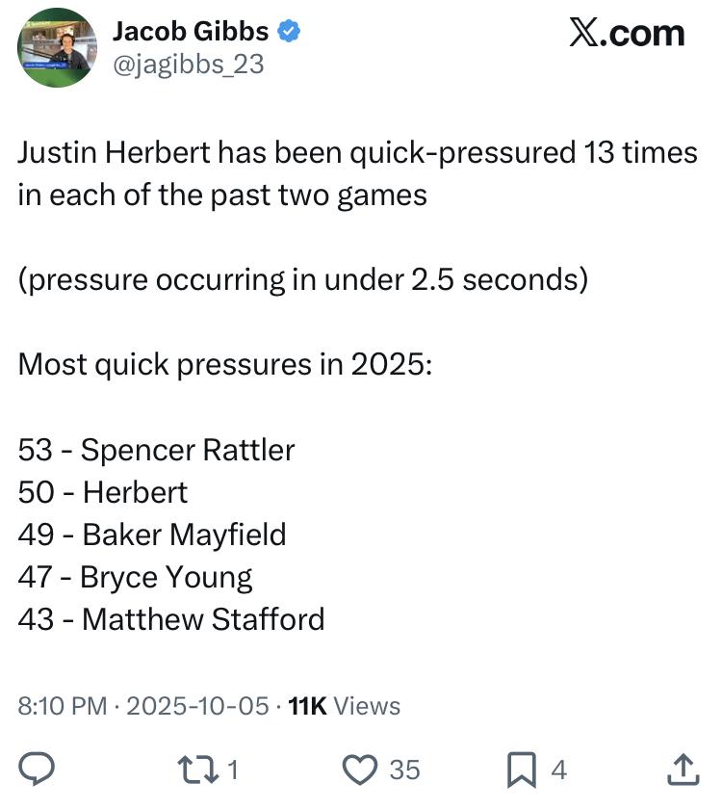Visit the @jagibbs_23 handle link
The height and width of the screenshot is (809, 722).
pos(188,64)
